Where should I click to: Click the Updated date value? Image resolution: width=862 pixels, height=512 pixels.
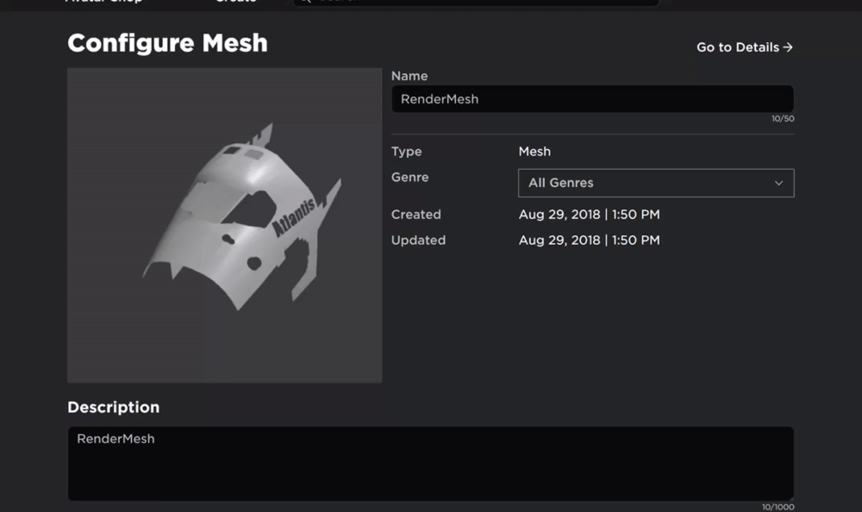point(589,240)
